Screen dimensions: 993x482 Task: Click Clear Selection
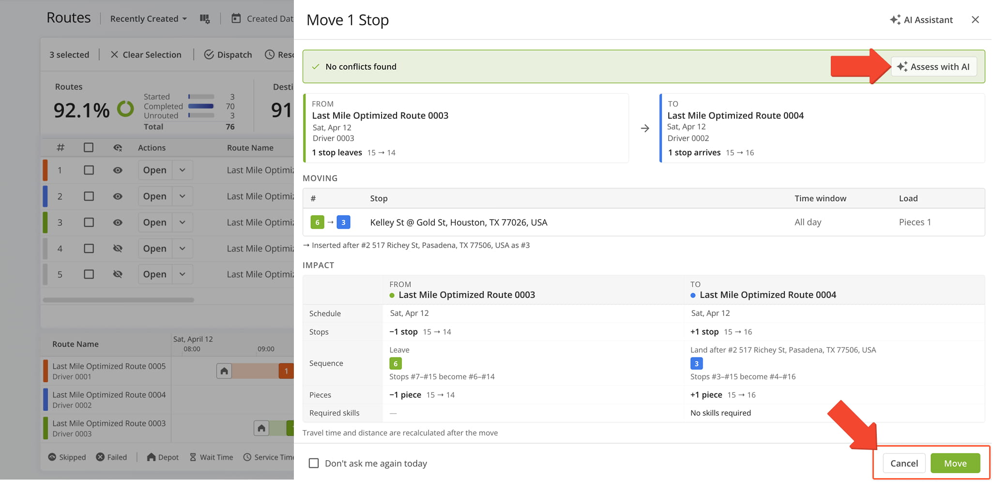pyautogui.click(x=146, y=55)
